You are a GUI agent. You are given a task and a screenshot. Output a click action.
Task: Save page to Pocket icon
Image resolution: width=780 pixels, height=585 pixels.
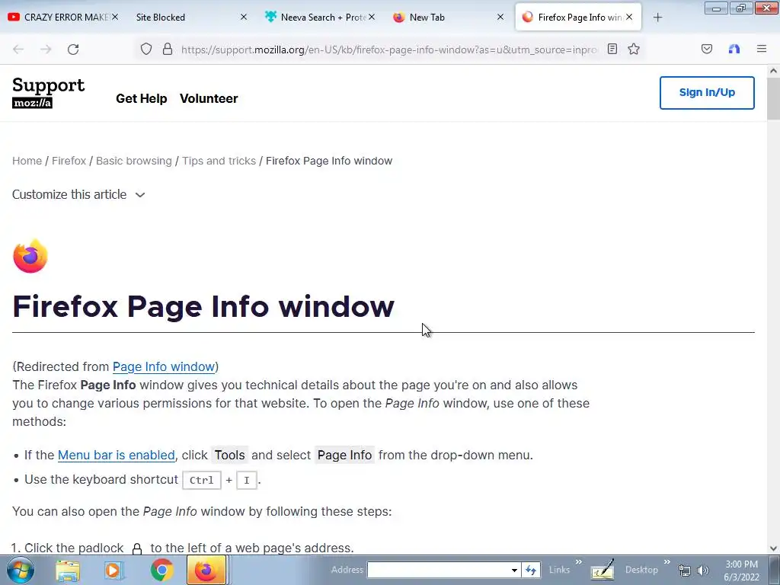coord(707,49)
